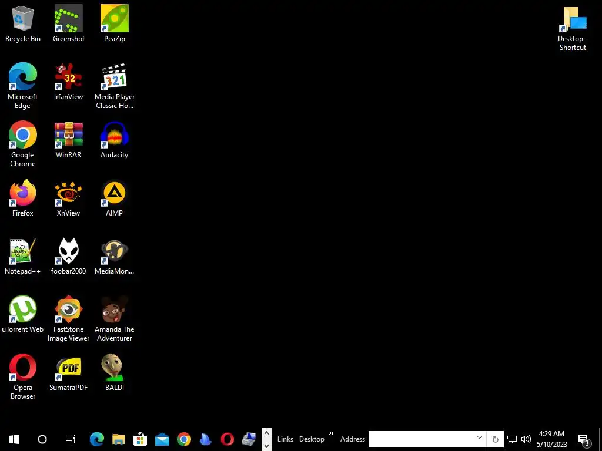Open File Explorer from taskbar

click(119, 439)
